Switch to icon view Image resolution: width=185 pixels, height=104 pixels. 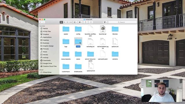pos(61,22)
